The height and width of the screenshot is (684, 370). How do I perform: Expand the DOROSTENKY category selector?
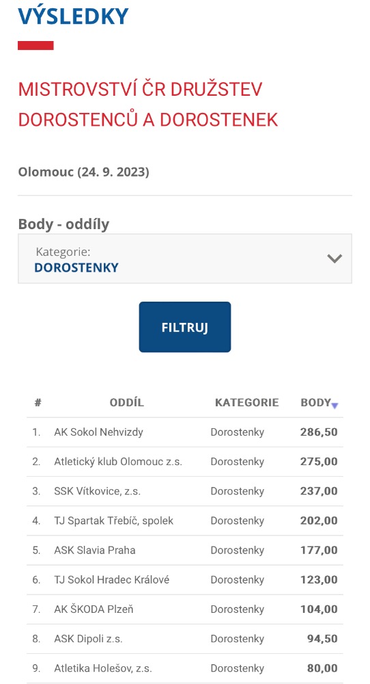coord(185,259)
